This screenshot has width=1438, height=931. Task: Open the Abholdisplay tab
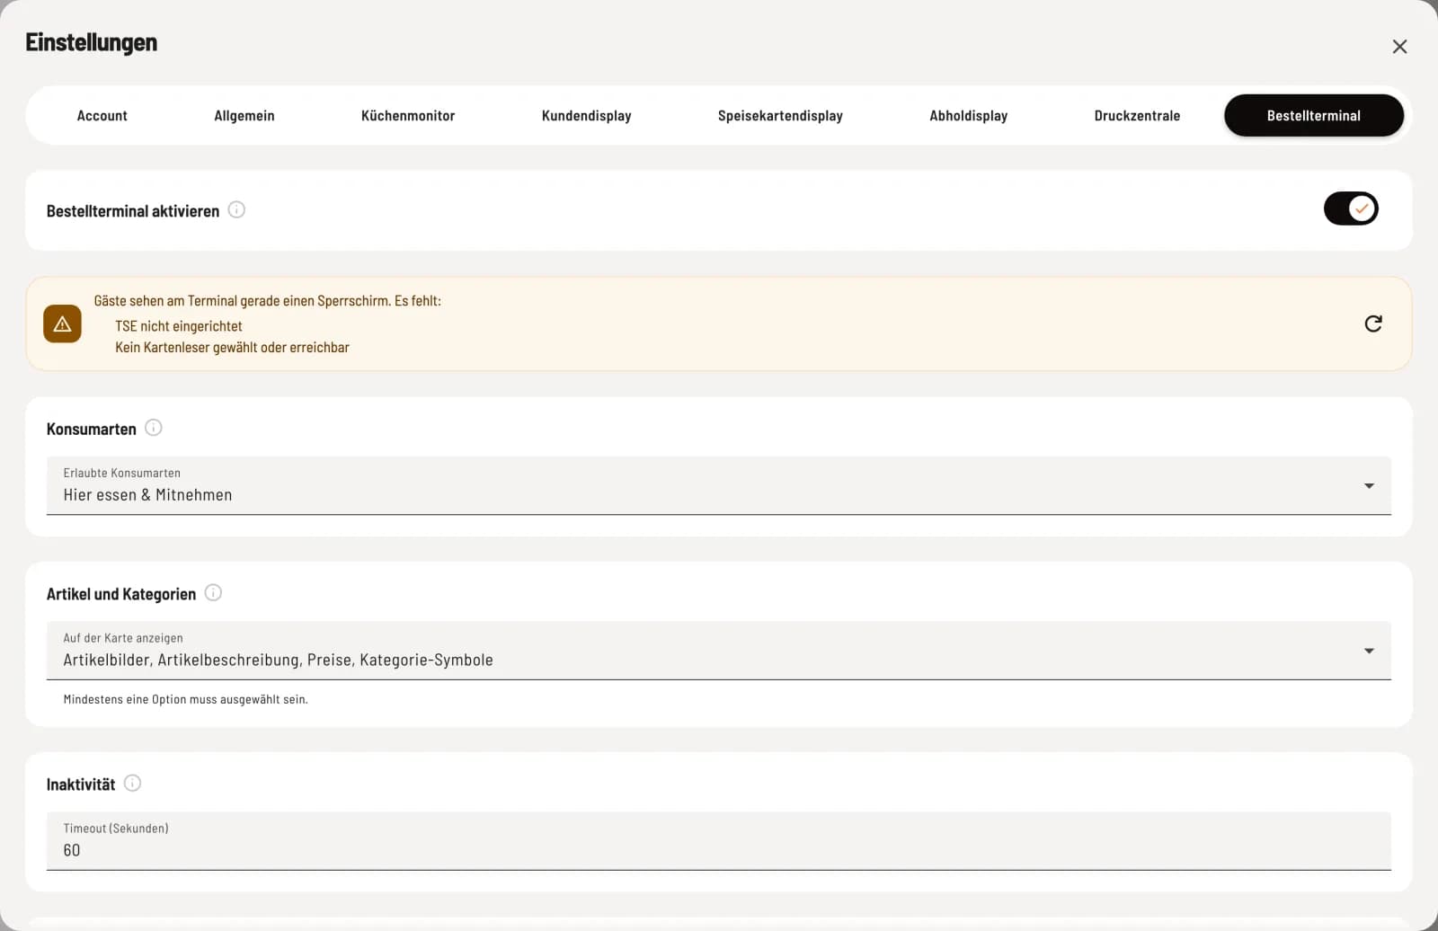pos(968,116)
